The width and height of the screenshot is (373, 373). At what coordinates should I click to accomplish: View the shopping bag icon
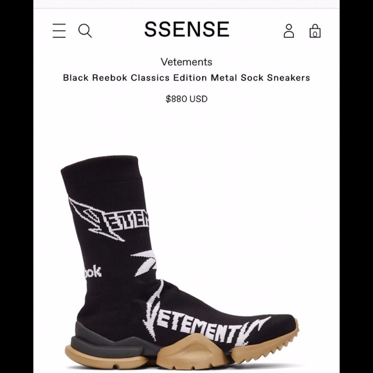tap(314, 31)
